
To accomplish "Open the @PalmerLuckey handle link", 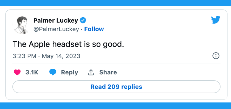I will (x=56, y=29).
